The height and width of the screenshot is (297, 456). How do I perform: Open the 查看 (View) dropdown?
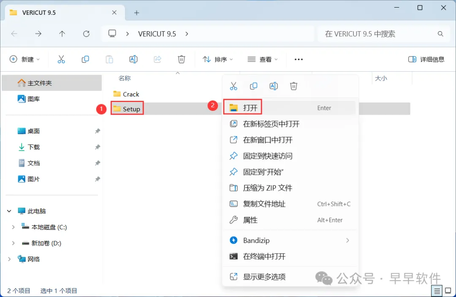pos(263,59)
